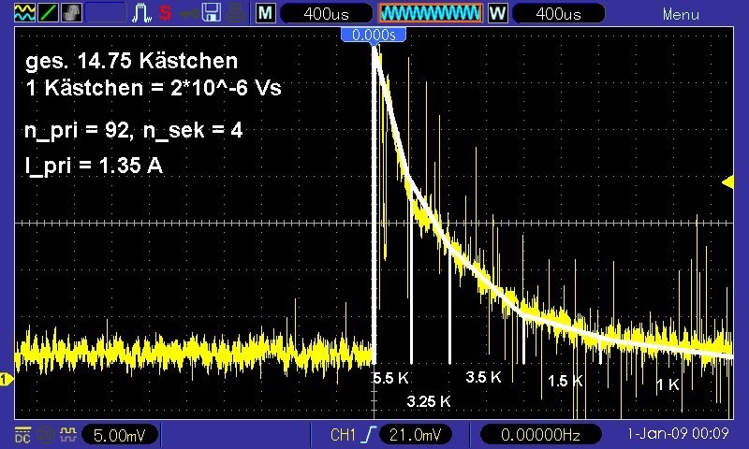Click the pulse waveform acquisition icon
Viewport: 749px width, 449px height.
[141, 13]
